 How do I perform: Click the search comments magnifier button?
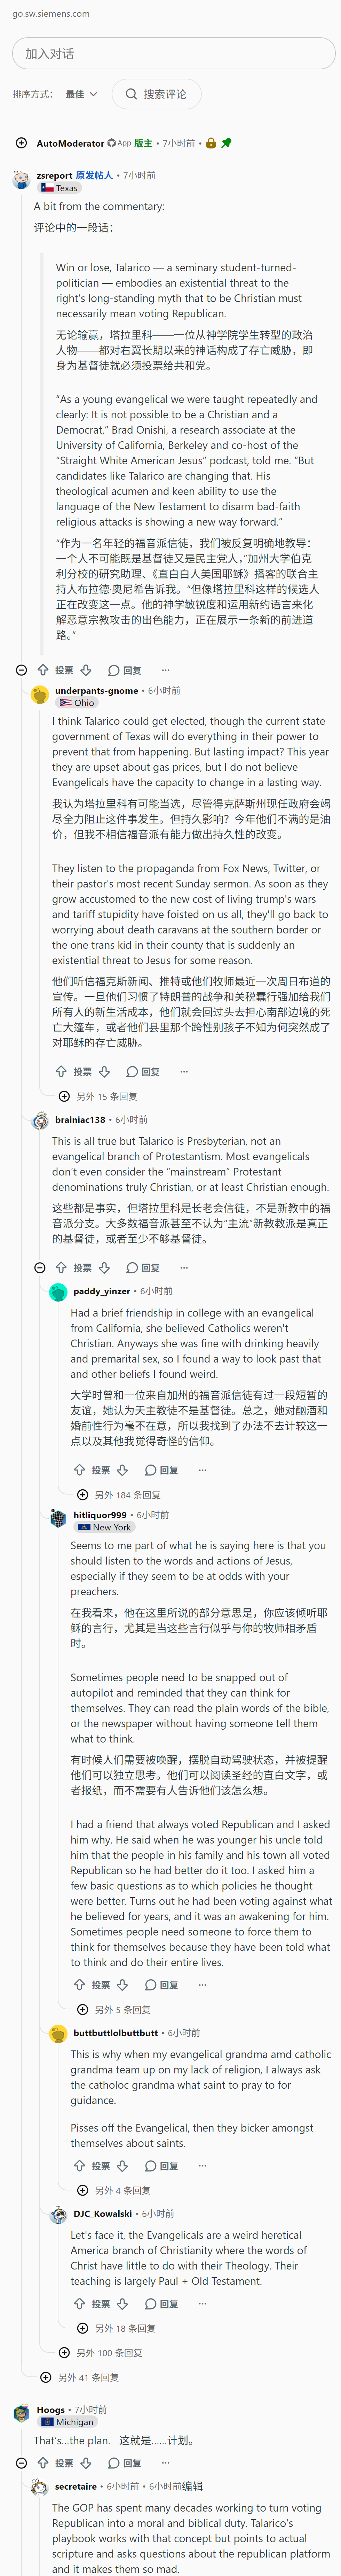[x=156, y=94]
